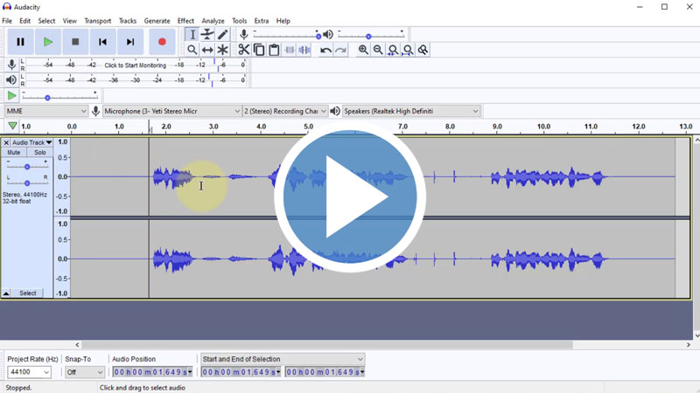Viewport: 700px width, 393px height.
Task: Click the Zoom In magnifier icon
Action: coord(363,51)
